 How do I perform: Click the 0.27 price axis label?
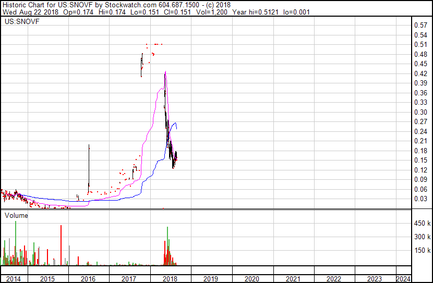(421, 121)
